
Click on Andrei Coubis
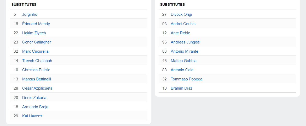(x=183, y=24)
